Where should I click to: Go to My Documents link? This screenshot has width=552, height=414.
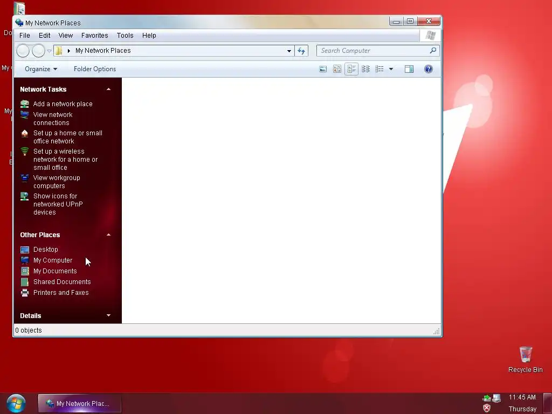(55, 271)
